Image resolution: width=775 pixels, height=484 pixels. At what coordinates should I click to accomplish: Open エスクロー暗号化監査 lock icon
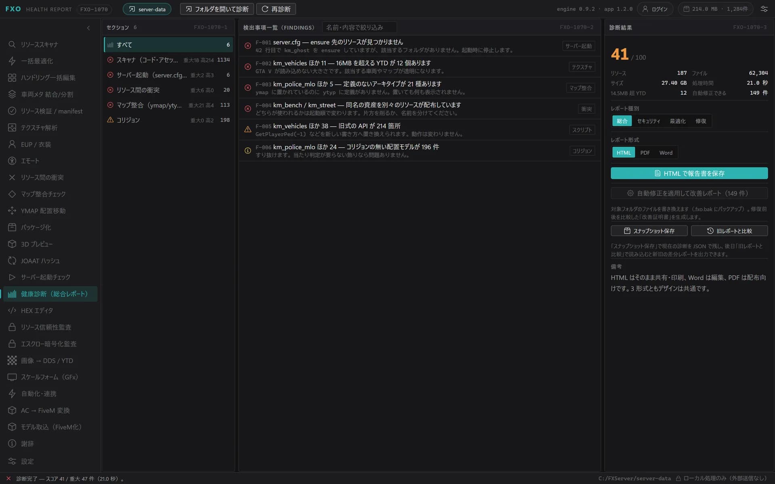[12, 344]
